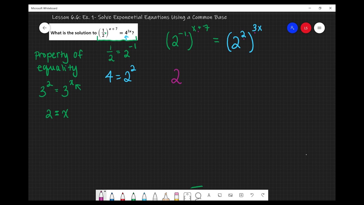Undo the last stroke

pos(252,195)
